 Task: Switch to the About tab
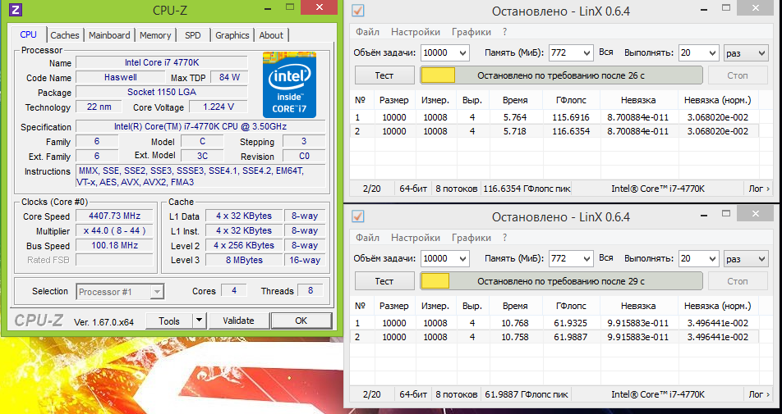271,35
